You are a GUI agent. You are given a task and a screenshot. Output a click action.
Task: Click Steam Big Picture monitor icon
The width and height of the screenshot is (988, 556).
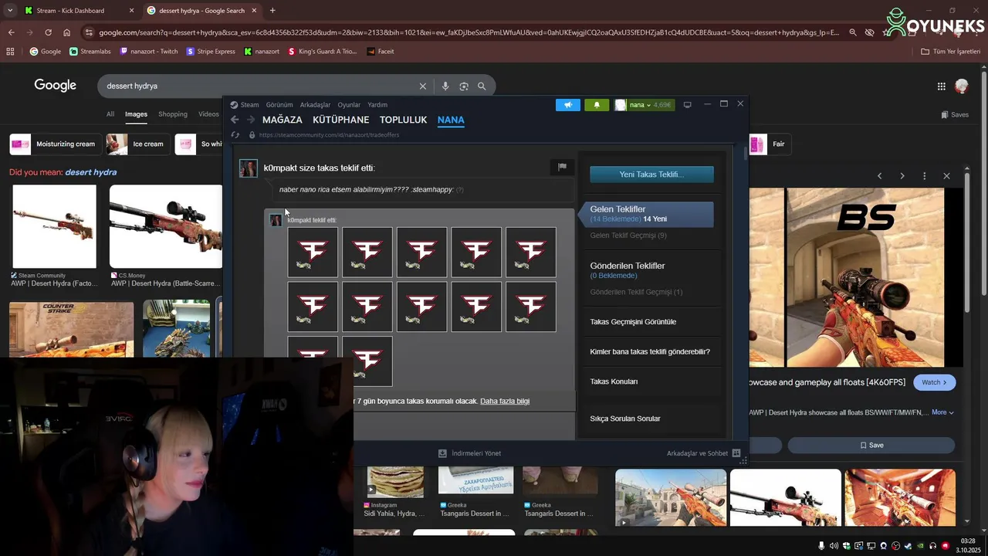[x=687, y=105]
